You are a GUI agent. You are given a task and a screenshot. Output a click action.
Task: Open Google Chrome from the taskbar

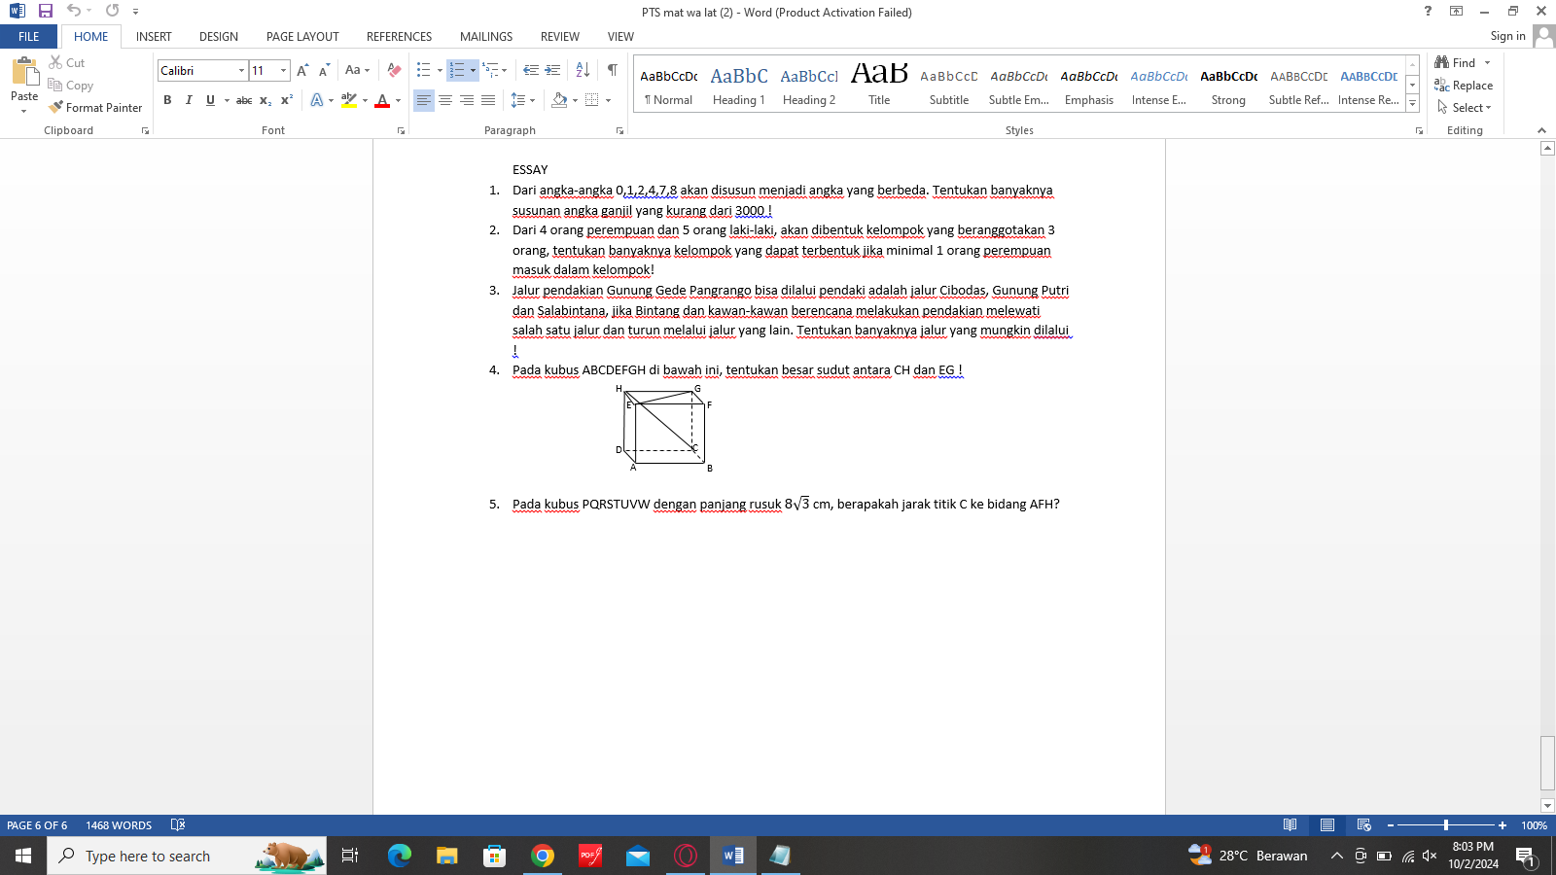(543, 856)
